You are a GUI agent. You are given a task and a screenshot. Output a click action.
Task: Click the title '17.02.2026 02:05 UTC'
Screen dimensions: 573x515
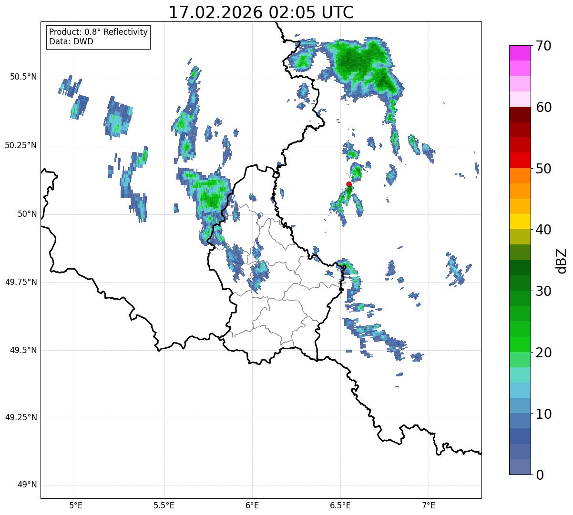[x=261, y=12]
